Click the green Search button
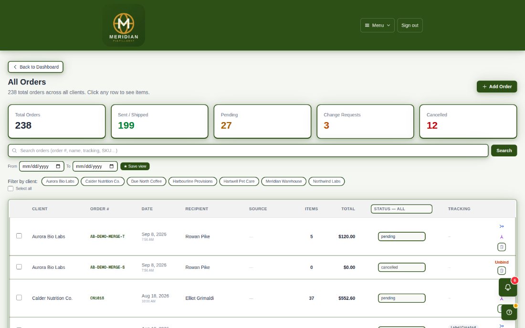 tap(504, 151)
